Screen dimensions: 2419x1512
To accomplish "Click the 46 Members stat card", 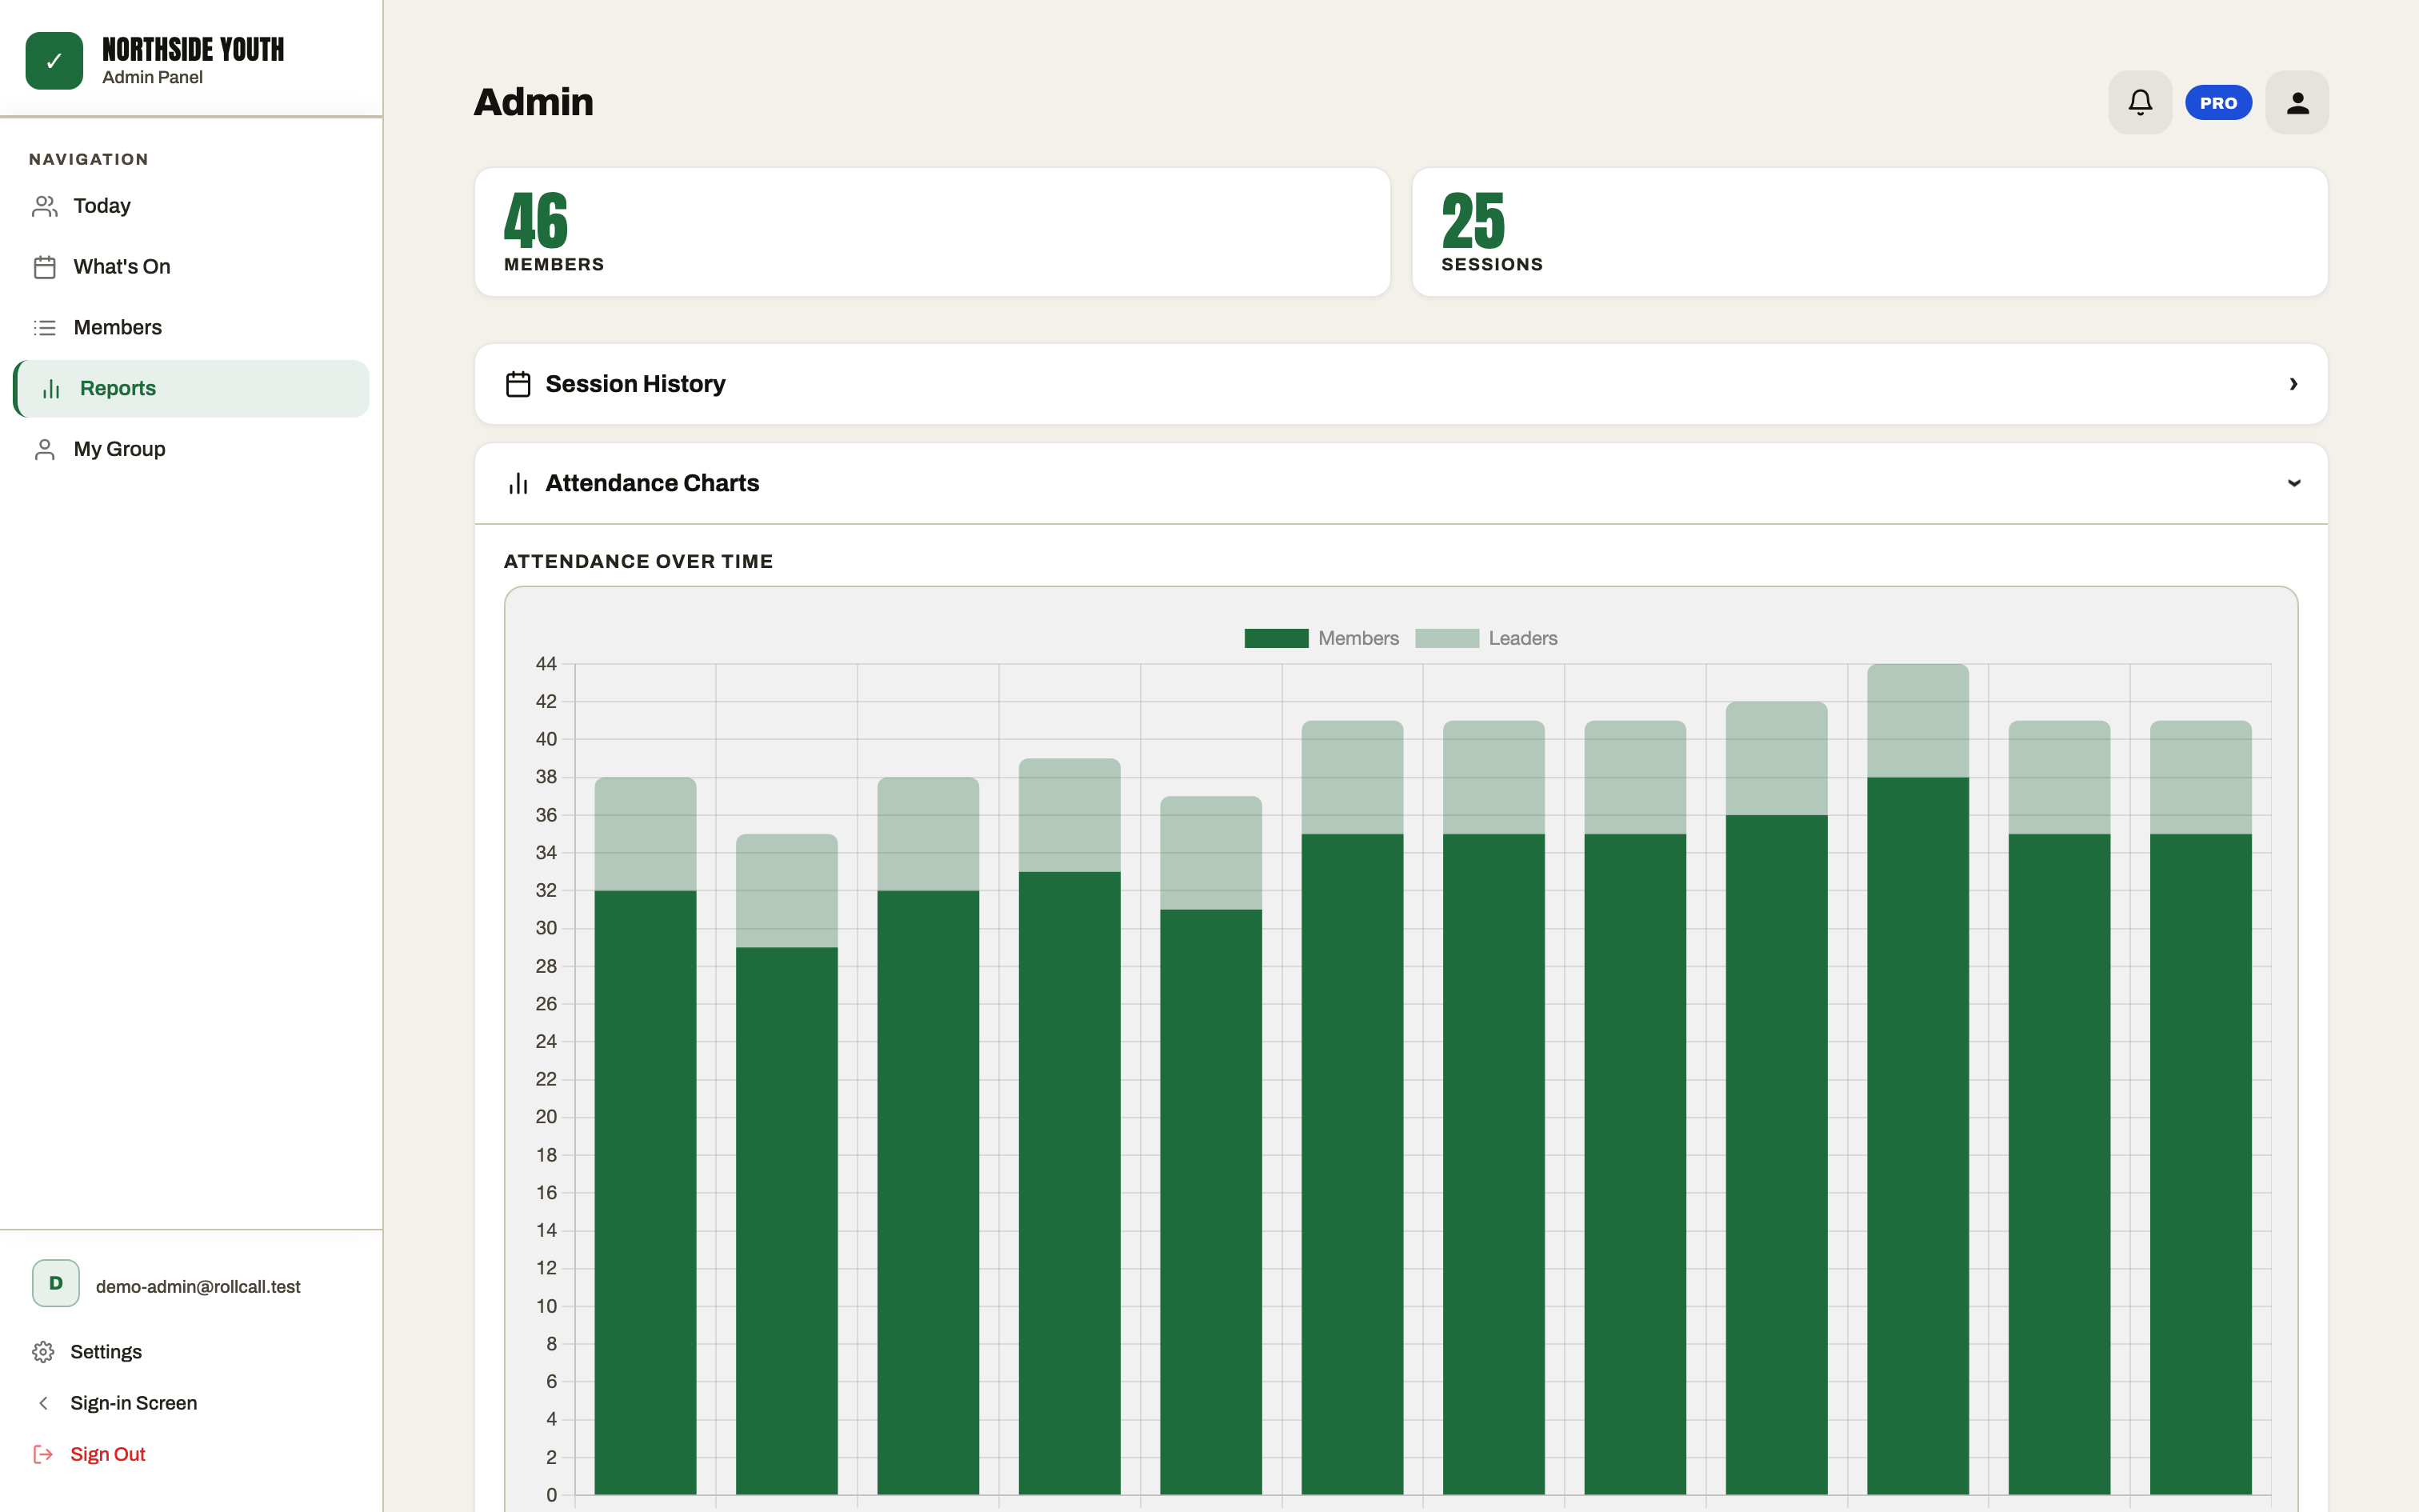I will coord(933,232).
